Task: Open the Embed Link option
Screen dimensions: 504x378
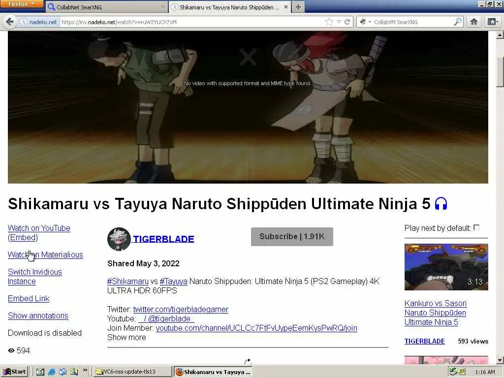Action: [29, 298]
